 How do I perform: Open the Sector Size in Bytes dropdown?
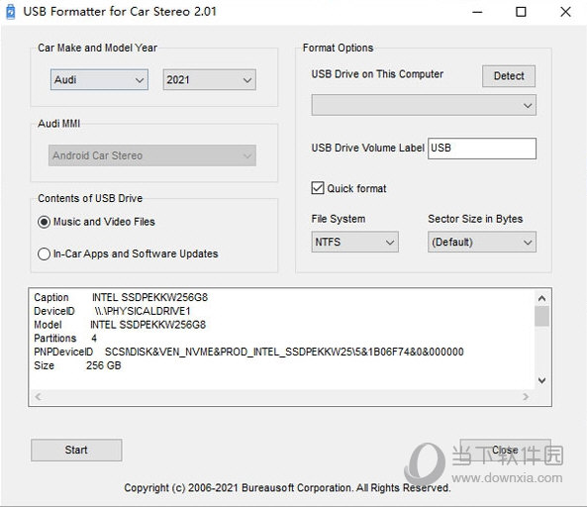coord(482,242)
